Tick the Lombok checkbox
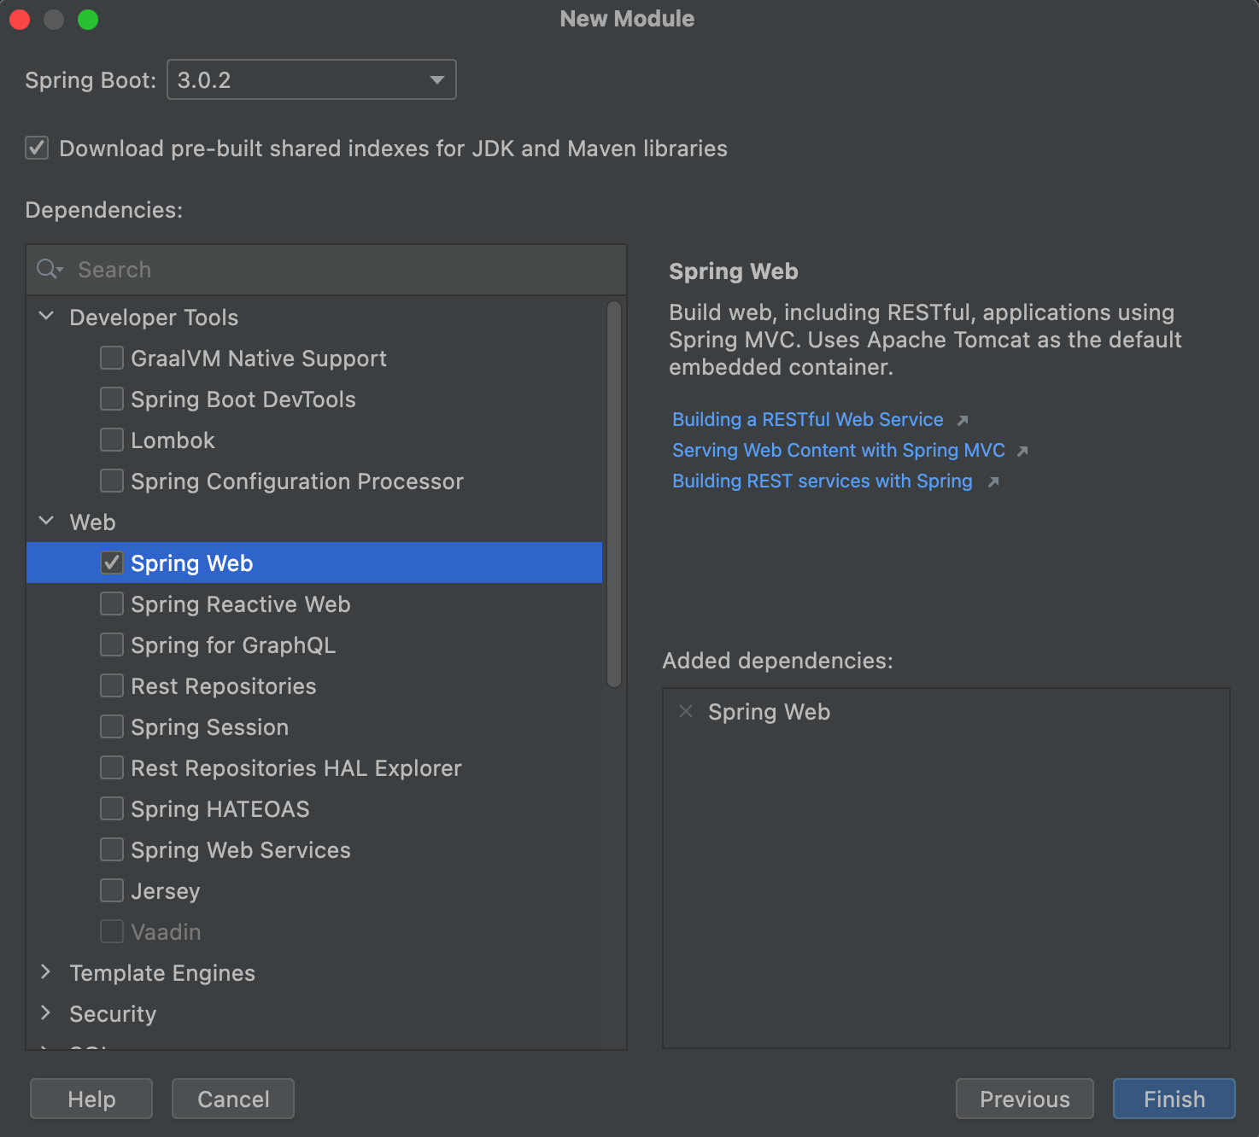This screenshot has width=1259, height=1137. pos(112,440)
